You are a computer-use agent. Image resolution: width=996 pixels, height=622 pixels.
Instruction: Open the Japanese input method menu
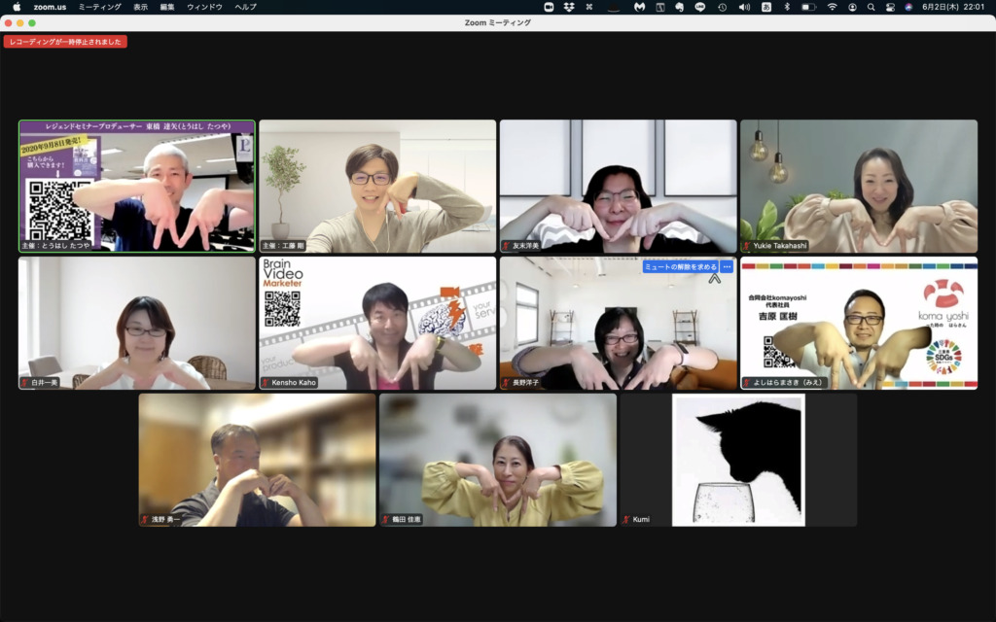tap(765, 7)
